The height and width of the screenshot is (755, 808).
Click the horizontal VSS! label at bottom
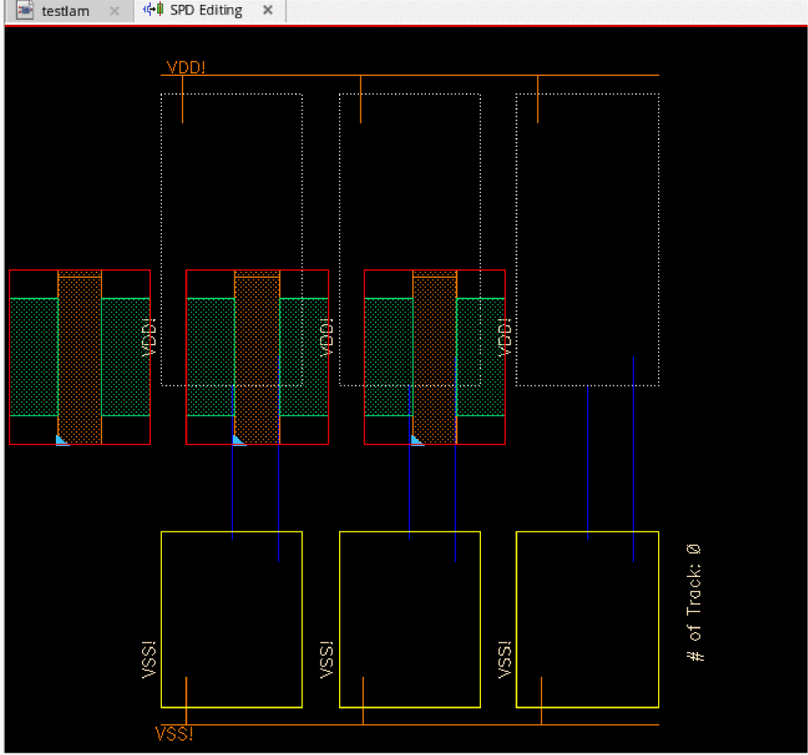tap(174, 733)
